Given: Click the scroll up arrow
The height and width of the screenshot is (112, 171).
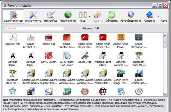Looking at the screenshot, I should pyautogui.click(x=165, y=35).
